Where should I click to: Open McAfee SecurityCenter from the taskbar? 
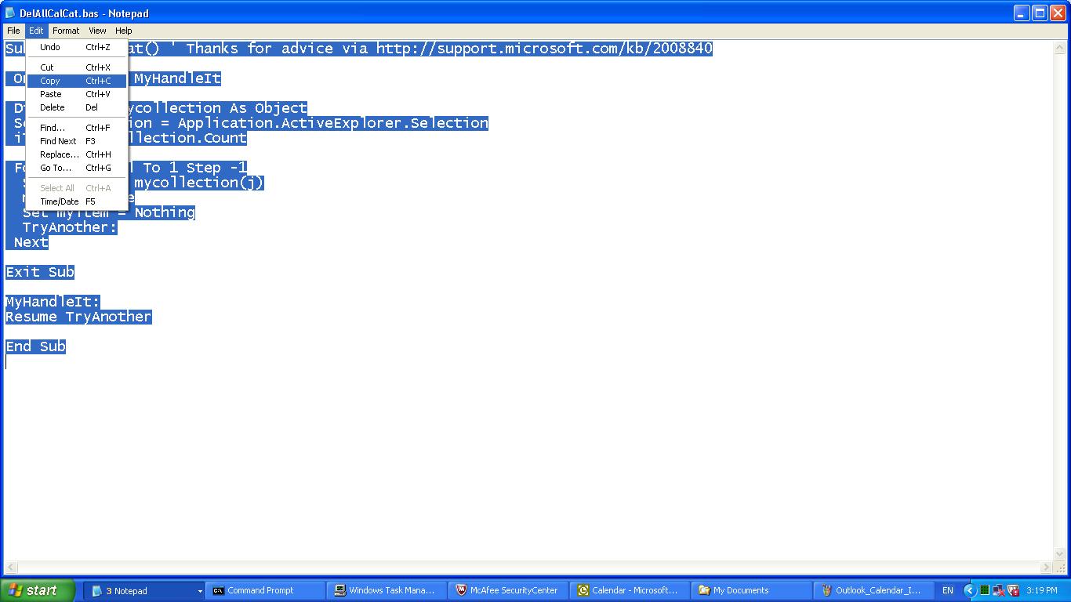pos(508,590)
